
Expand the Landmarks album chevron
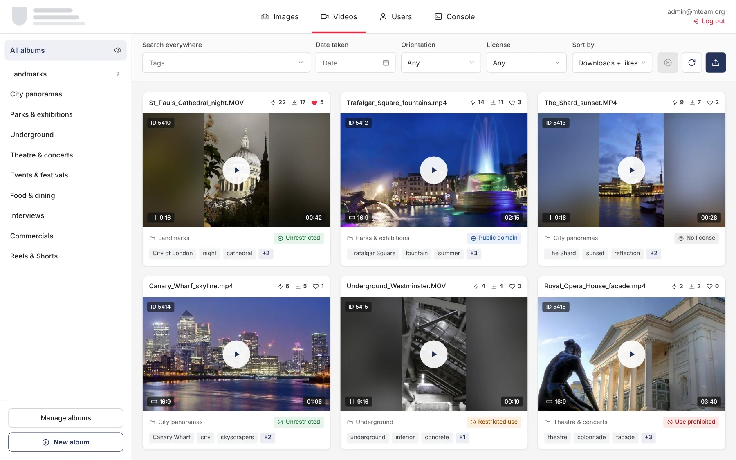pos(118,74)
